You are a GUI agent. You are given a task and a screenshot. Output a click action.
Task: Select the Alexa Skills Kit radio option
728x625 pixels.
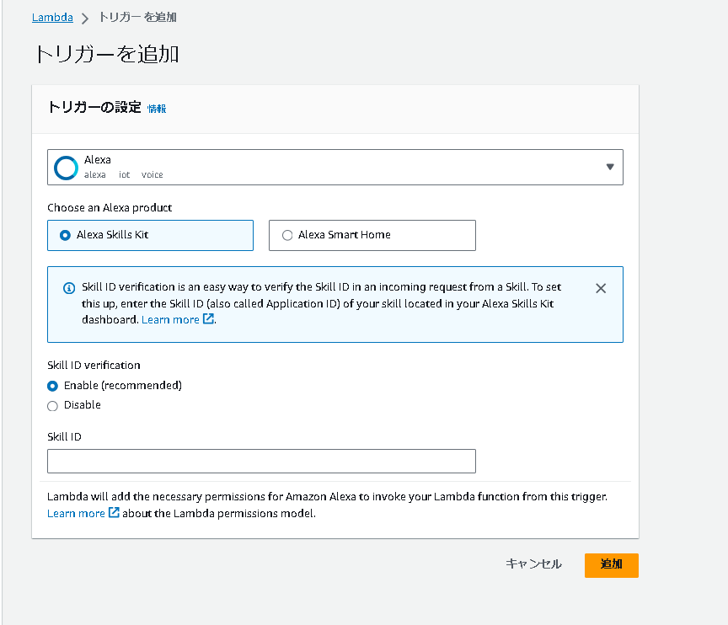tap(66, 235)
